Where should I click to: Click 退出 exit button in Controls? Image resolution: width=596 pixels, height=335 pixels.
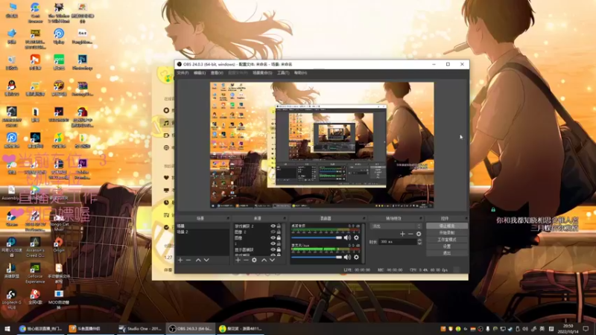(x=446, y=253)
